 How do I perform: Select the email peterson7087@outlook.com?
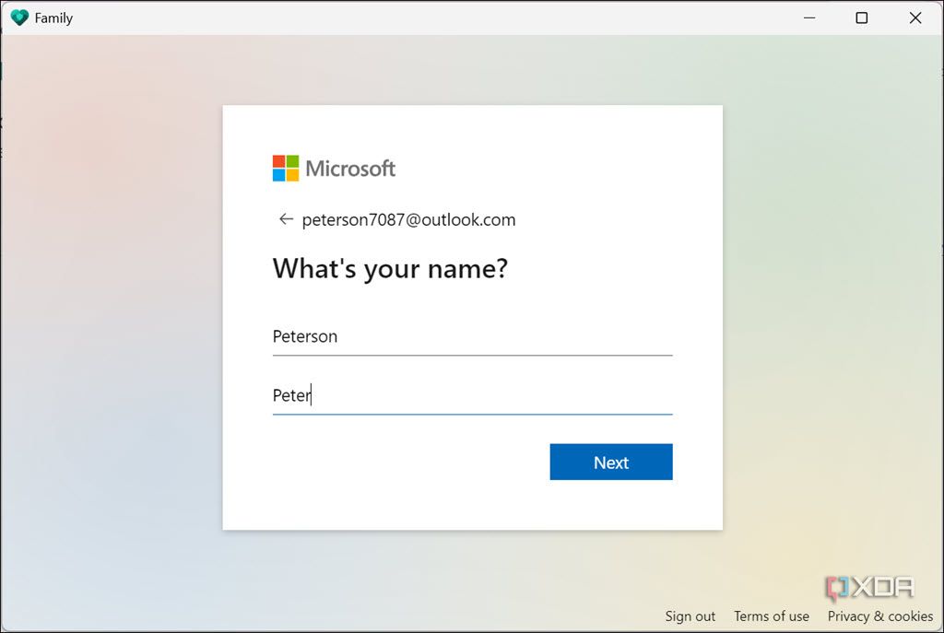(408, 219)
